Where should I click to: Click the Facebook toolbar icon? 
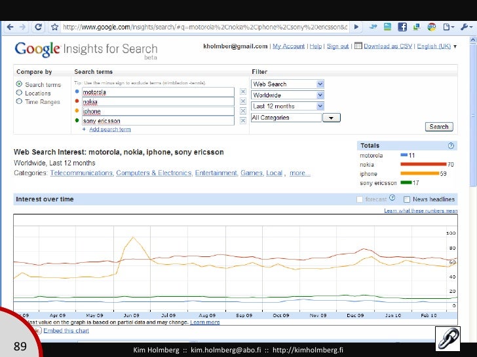402,27
